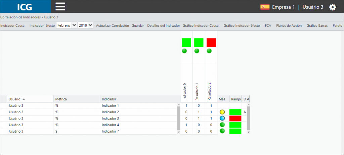
Task: Open the hamburger navigation menu
Action: (x=60, y=7)
